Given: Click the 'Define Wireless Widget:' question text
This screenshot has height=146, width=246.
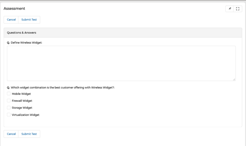Looking at the screenshot, I should pyautogui.click(x=26, y=42).
